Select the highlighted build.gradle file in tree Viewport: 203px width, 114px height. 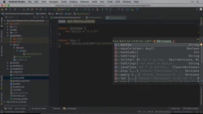click(26, 78)
